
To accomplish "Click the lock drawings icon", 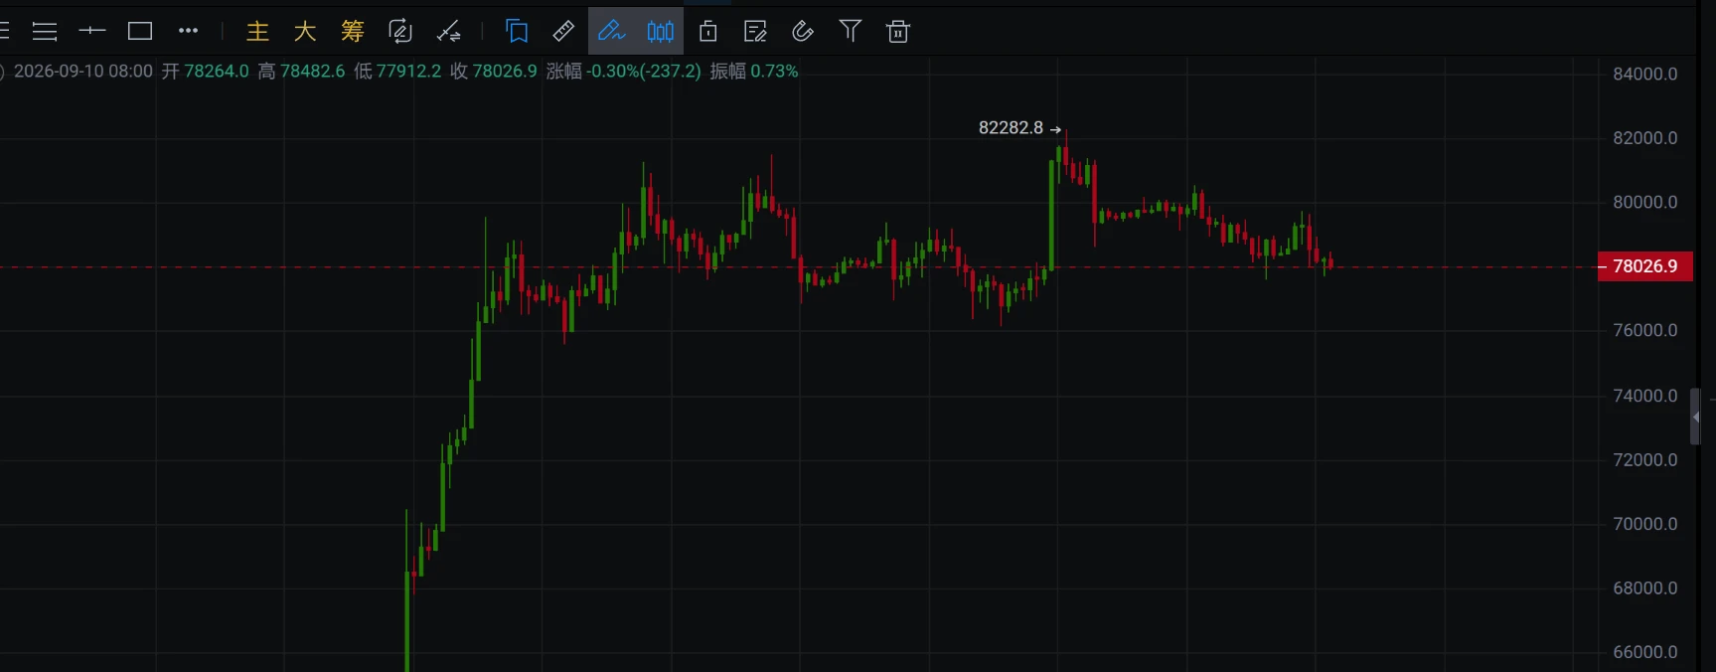I will point(707,32).
